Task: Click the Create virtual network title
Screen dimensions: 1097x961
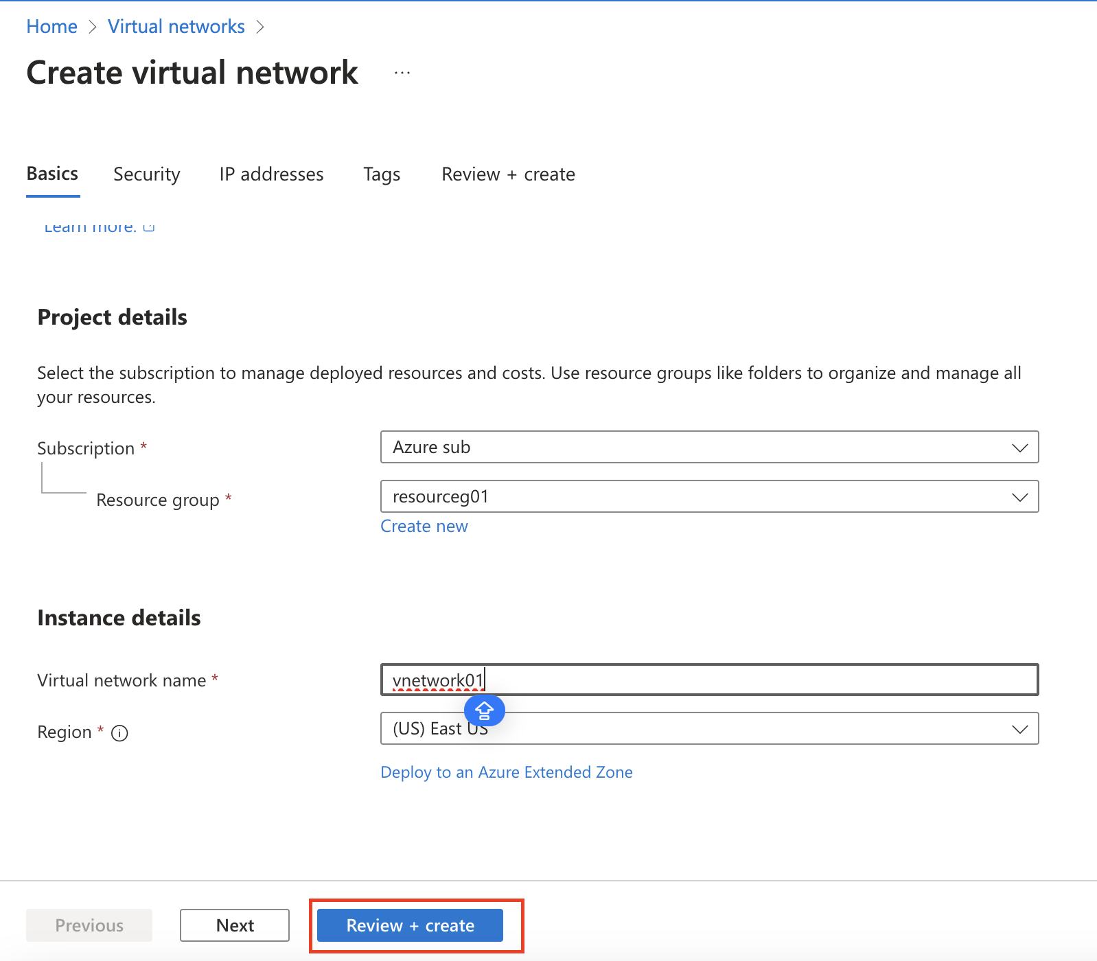Action: pyautogui.click(x=192, y=73)
